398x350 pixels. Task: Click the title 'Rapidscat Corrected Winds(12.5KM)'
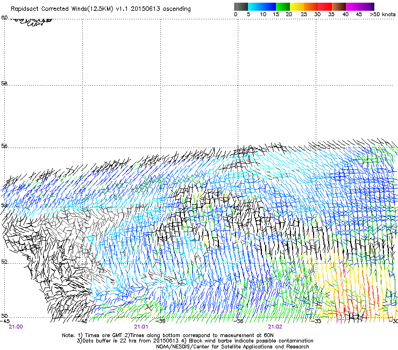(x=62, y=9)
